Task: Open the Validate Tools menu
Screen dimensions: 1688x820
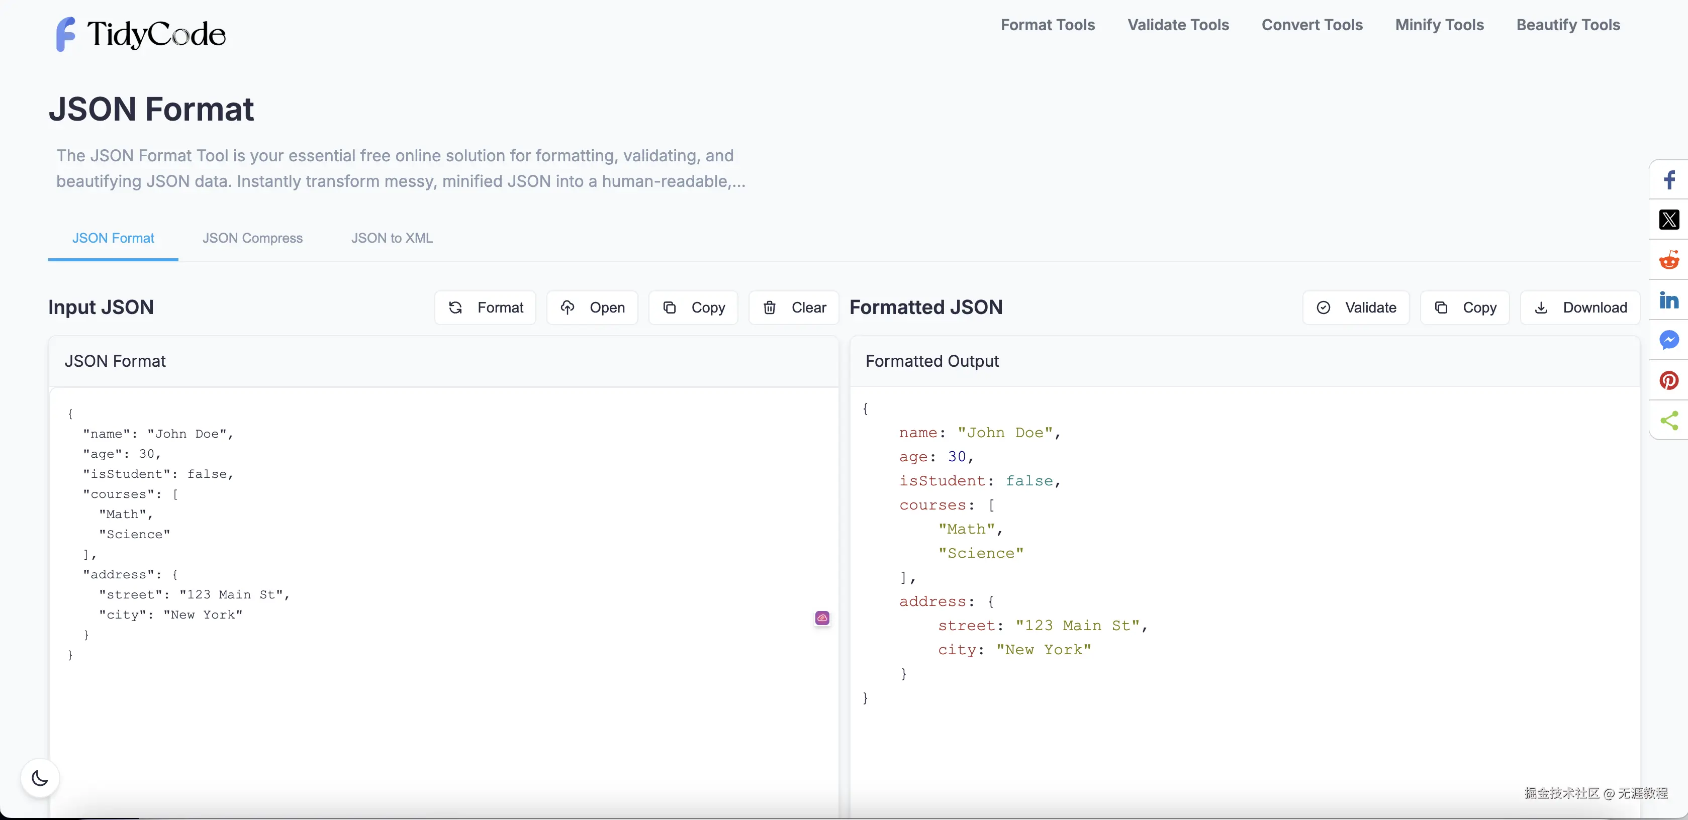Action: point(1178,25)
